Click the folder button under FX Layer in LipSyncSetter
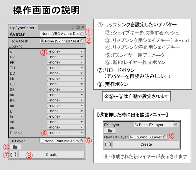 pyautogui.click(x=15, y=147)
